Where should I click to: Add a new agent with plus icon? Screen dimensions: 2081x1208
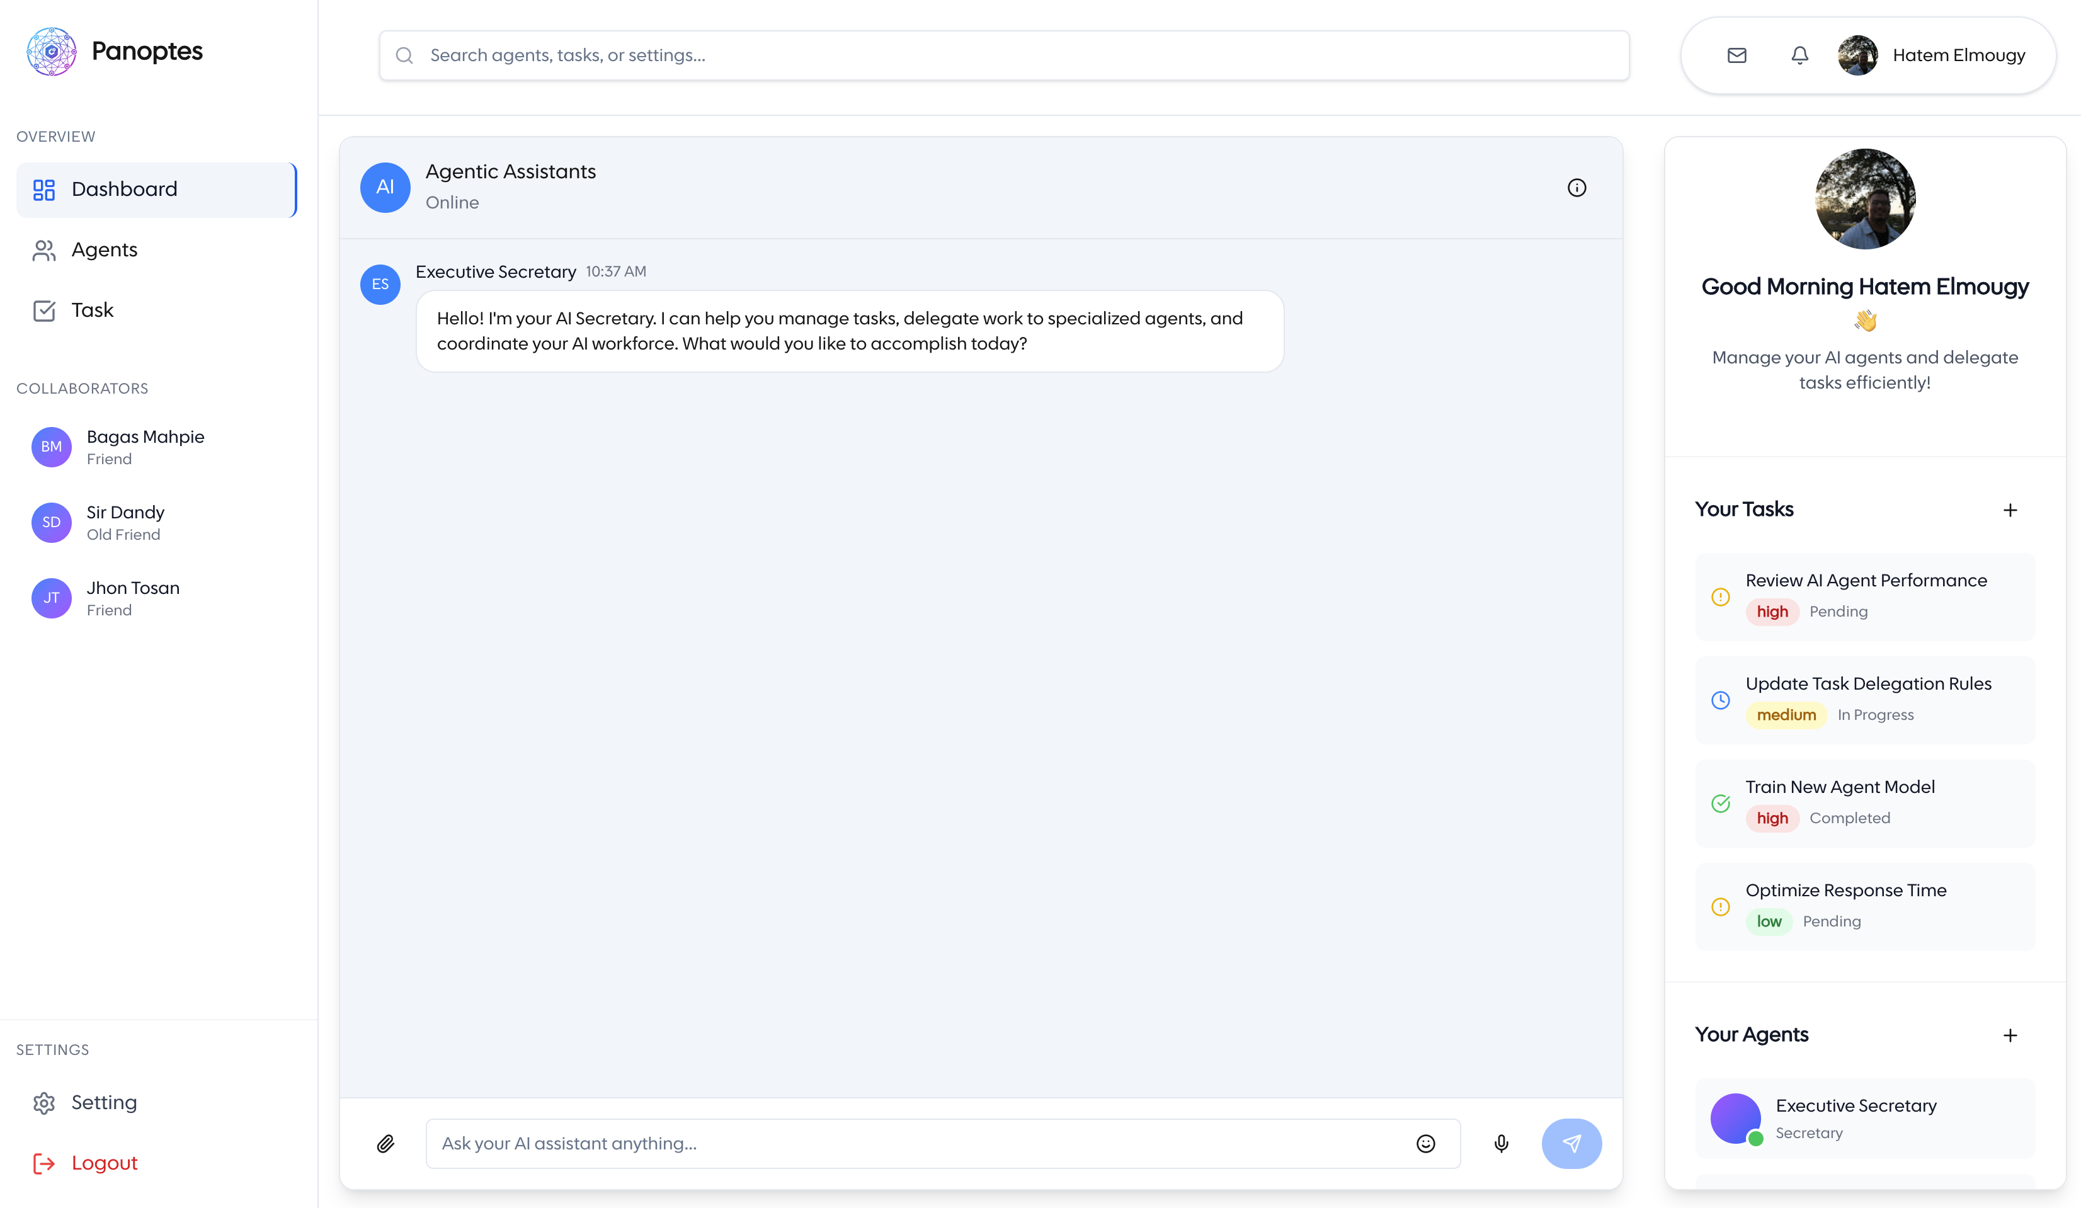pos(2010,1035)
